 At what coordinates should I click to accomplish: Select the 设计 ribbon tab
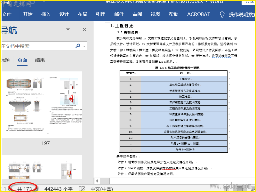click(64, 14)
